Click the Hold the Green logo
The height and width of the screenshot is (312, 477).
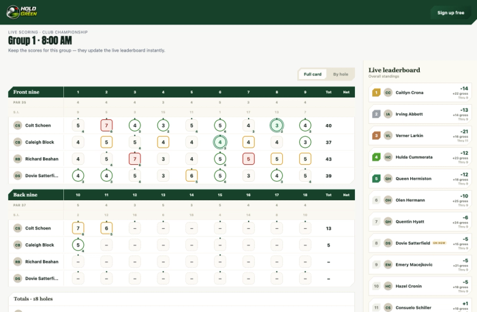tap(22, 12)
